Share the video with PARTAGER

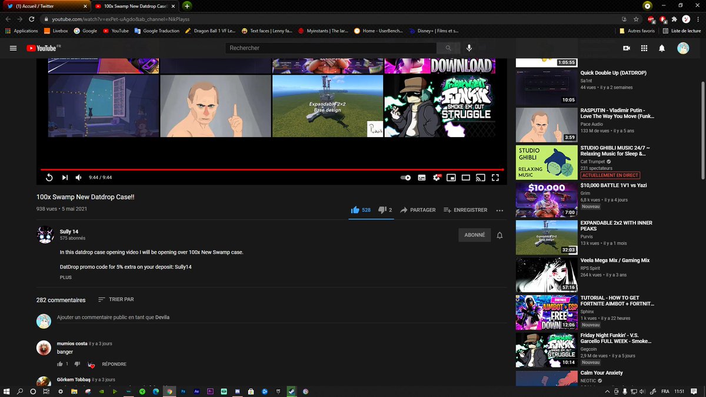pyautogui.click(x=417, y=210)
